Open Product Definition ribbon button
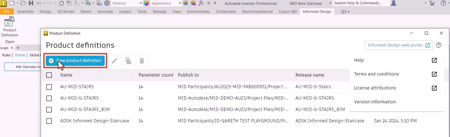 coord(10,27)
